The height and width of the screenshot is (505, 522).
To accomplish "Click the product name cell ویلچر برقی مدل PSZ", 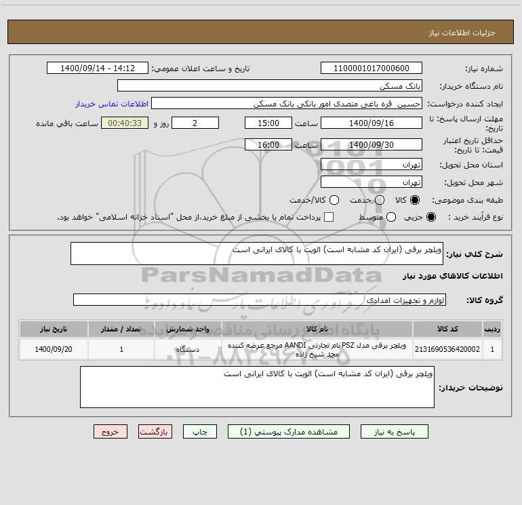I will (317, 349).
